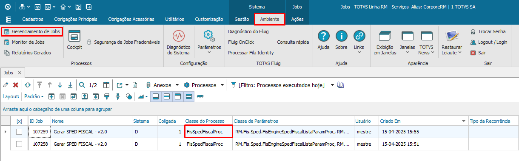Viewport: 519px width, 161px height.
Task: Click the paint roller icon
Action: coord(107,96)
